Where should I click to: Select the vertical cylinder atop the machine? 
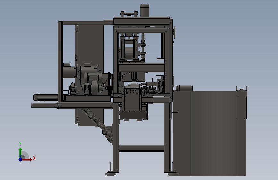coord(145,11)
